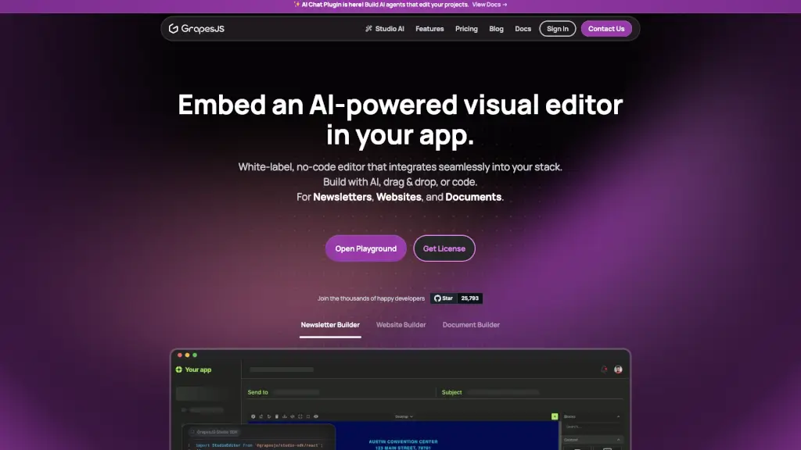Open the Blog nav link

coord(496,29)
